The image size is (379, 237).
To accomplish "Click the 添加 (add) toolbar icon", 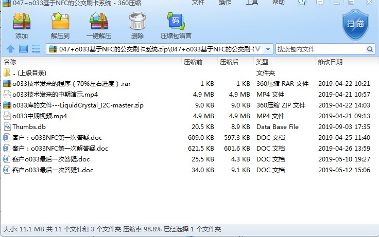I will [x=22, y=22].
